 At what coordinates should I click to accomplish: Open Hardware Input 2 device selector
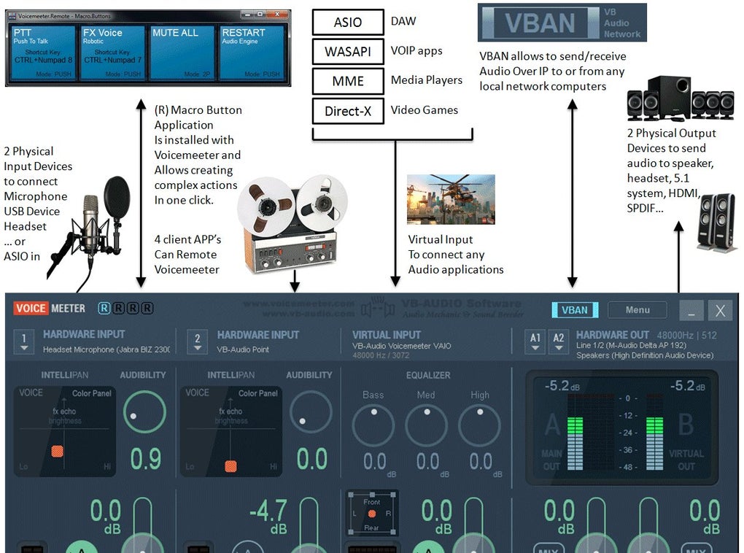(x=198, y=341)
